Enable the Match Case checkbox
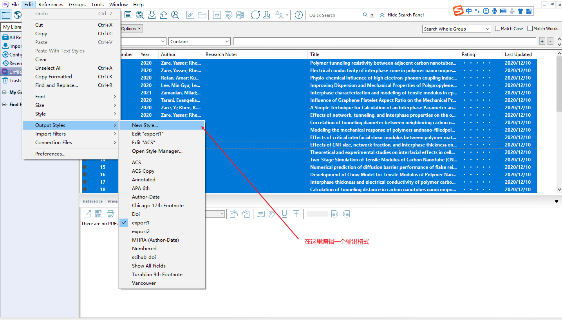This screenshot has height=320, width=562. (498, 29)
